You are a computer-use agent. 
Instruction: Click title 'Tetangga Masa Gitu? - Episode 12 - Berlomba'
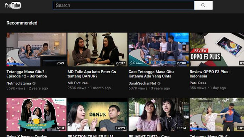(x=26, y=74)
